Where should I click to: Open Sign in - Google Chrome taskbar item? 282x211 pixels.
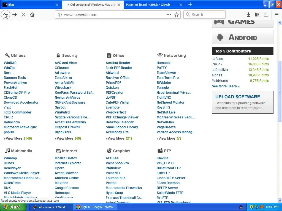coord(95,207)
